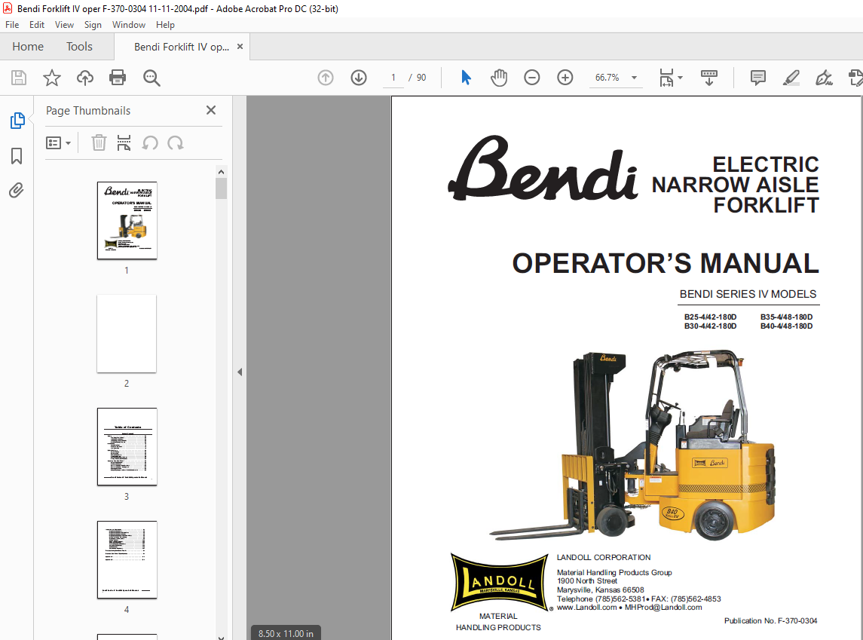The width and height of the screenshot is (863, 640).
Task: Click model number B40-4/48-180D
Action: (x=786, y=326)
